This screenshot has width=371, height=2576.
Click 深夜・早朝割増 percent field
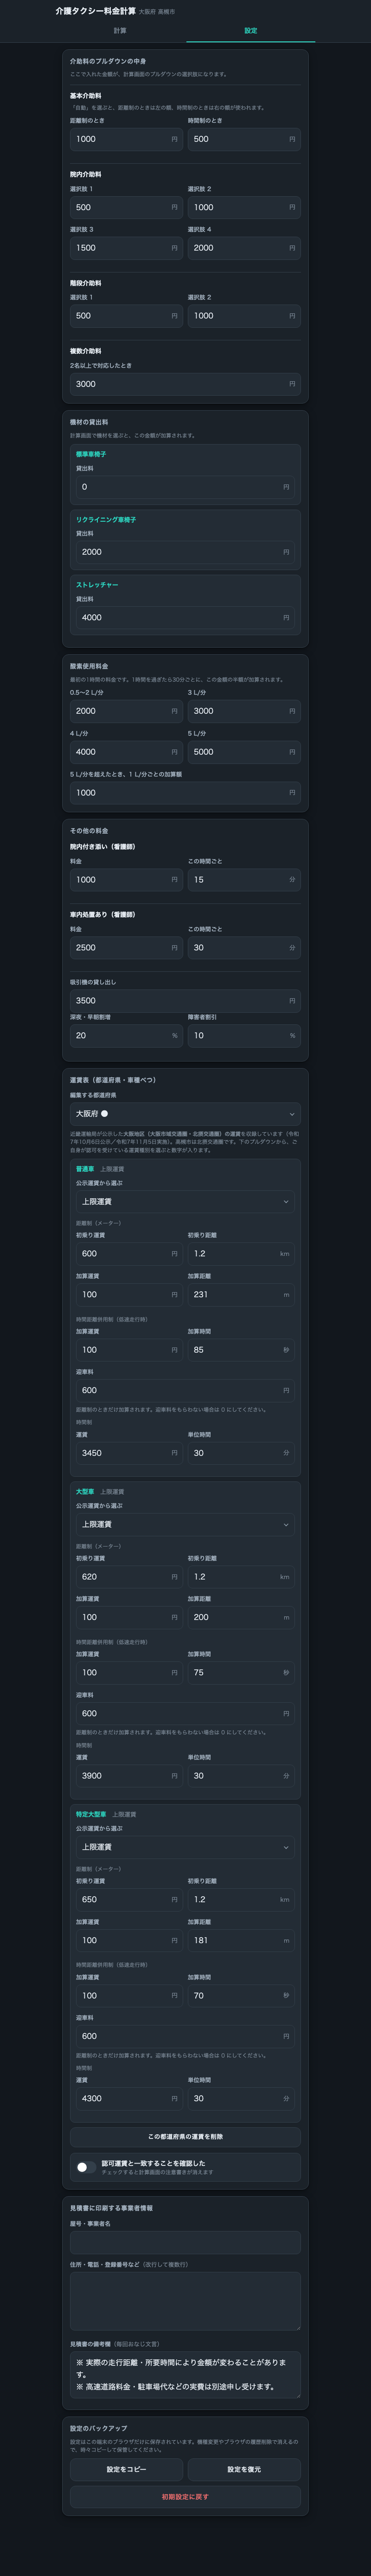127,1036
